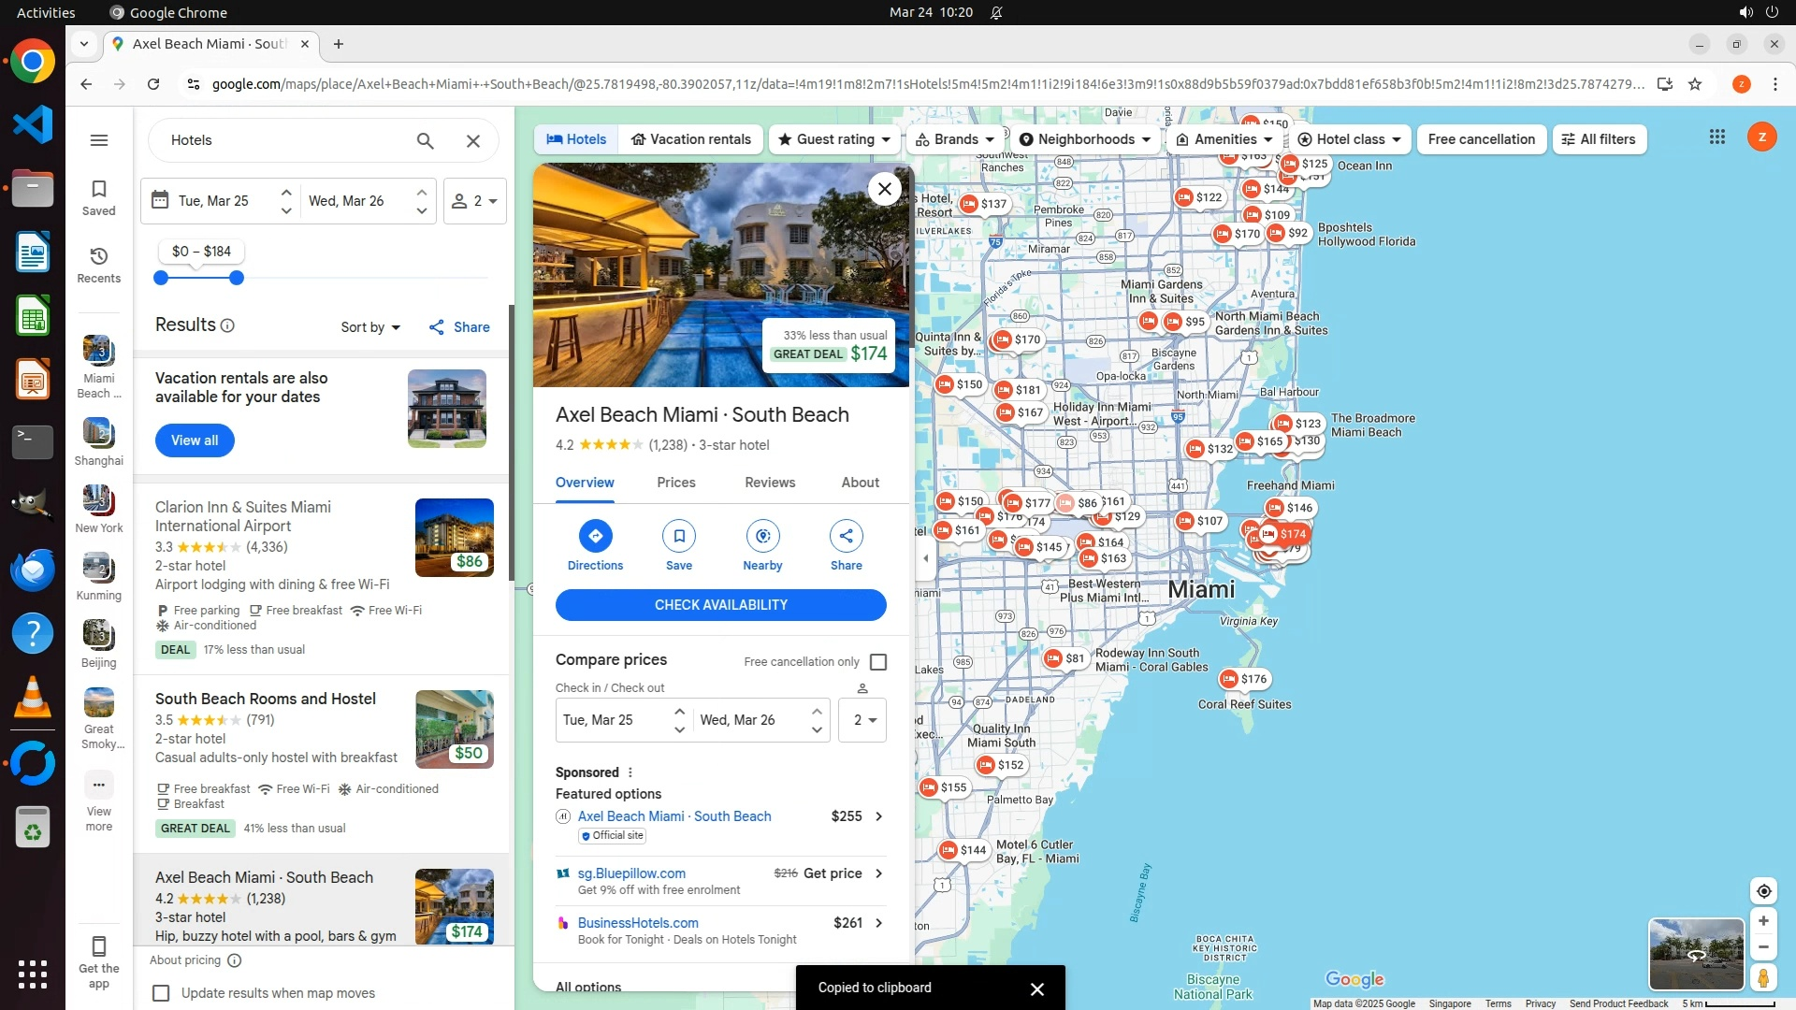Image resolution: width=1796 pixels, height=1010 pixels.
Task: Save Axel Beach Miami with bookmark icon
Action: point(678,536)
